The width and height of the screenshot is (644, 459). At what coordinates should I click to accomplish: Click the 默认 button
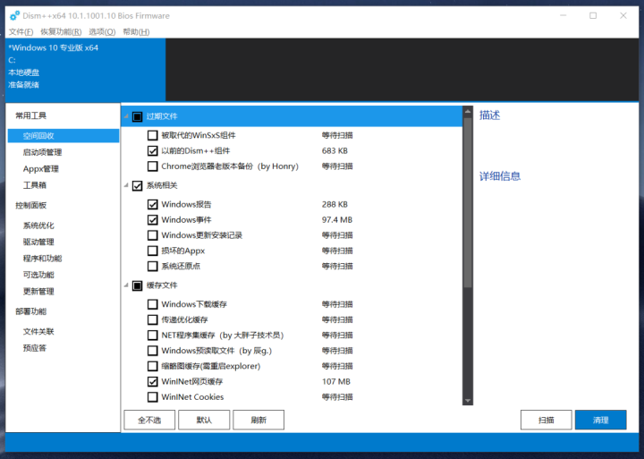point(204,420)
